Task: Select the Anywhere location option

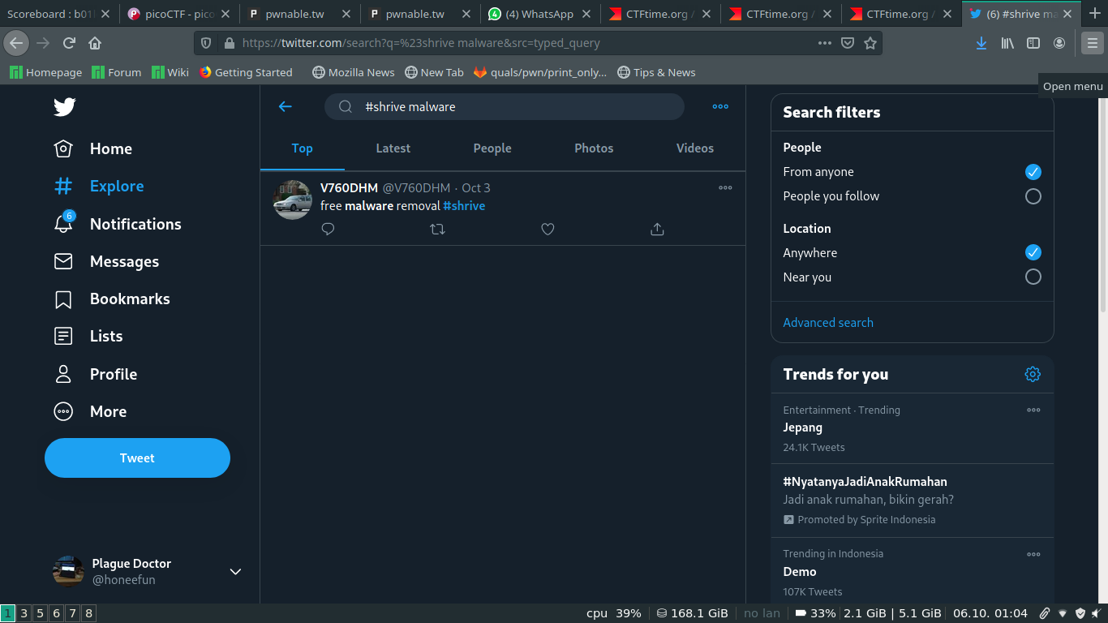Action: click(1033, 252)
